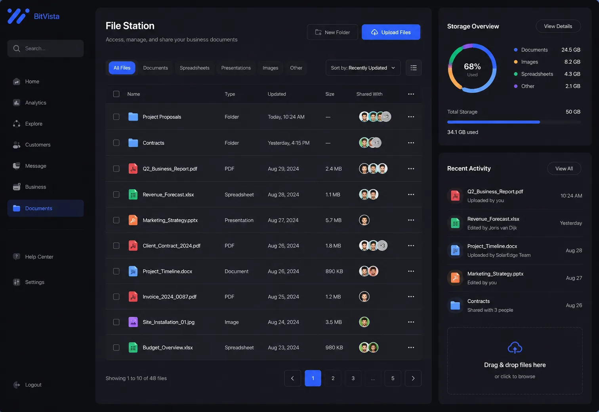The image size is (599, 412).
Task: Click the Explore icon in sidebar
Action: pos(17,124)
